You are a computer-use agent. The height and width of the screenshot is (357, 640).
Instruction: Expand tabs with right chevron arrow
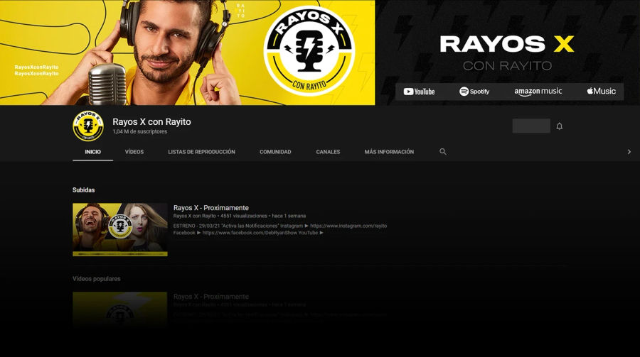(x=629, y=152)
